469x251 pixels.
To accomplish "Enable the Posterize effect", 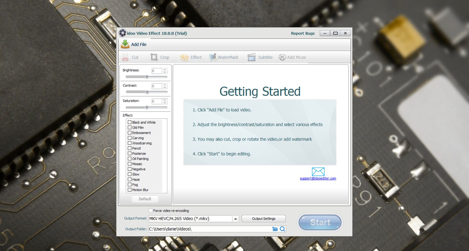I will click(x=130, y=153).
